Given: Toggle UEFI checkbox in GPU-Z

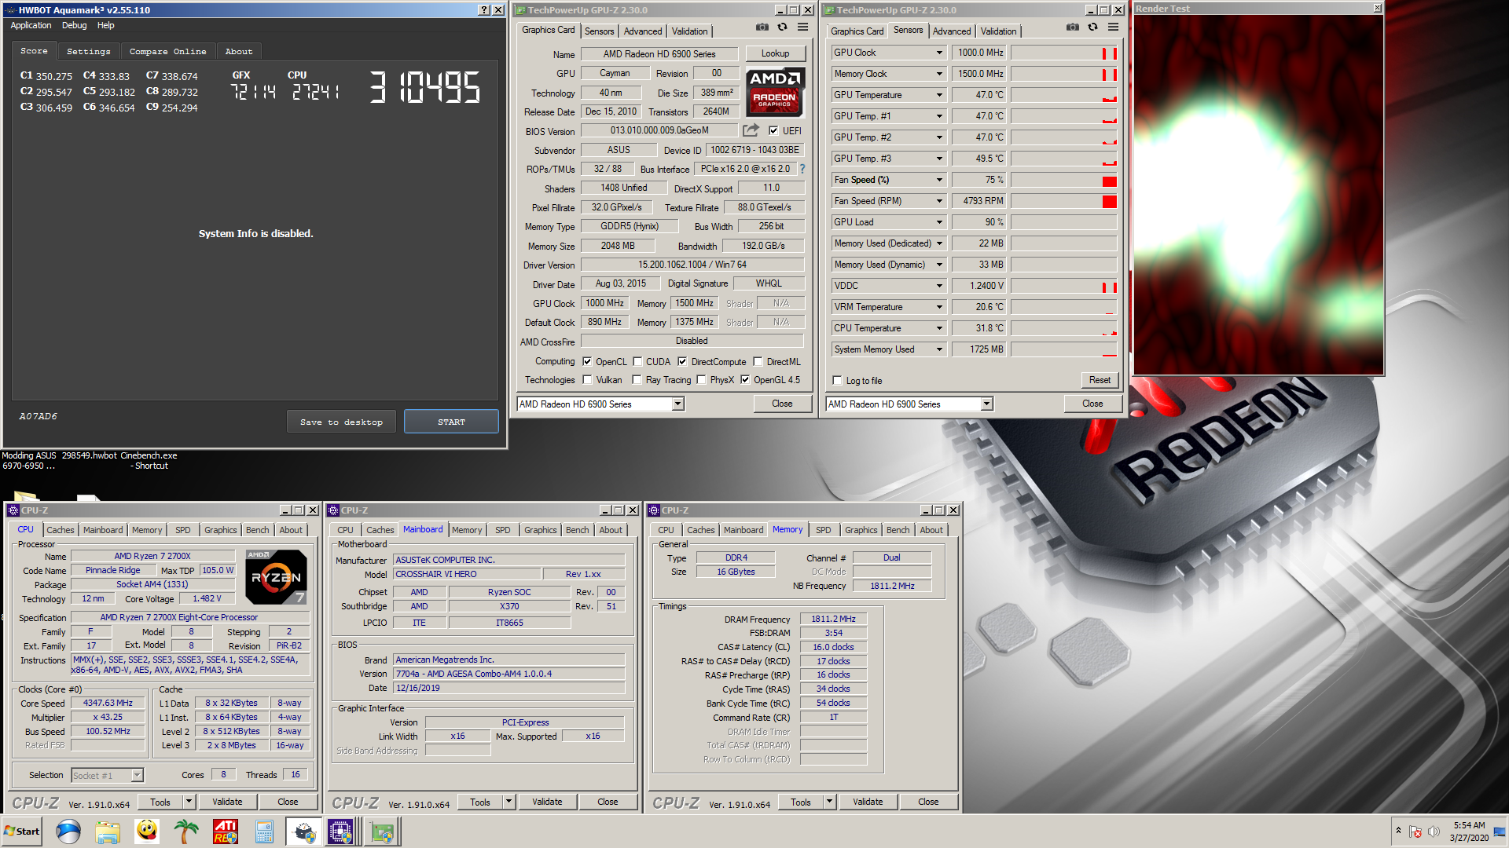Looking at the screenshot, I should pyautogui.click(x=773, y=131).
